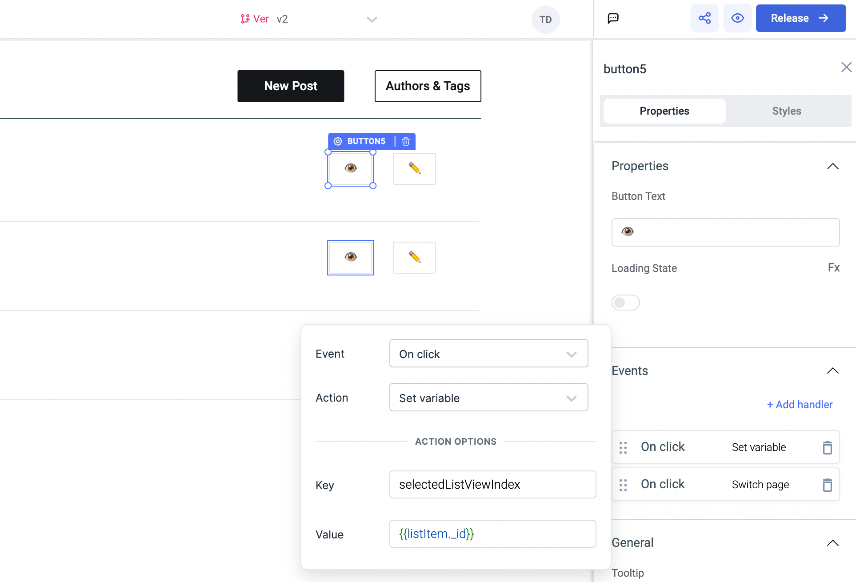Click the Fx icon beside Loading State

pyautogui.click(x=833, y=268)
